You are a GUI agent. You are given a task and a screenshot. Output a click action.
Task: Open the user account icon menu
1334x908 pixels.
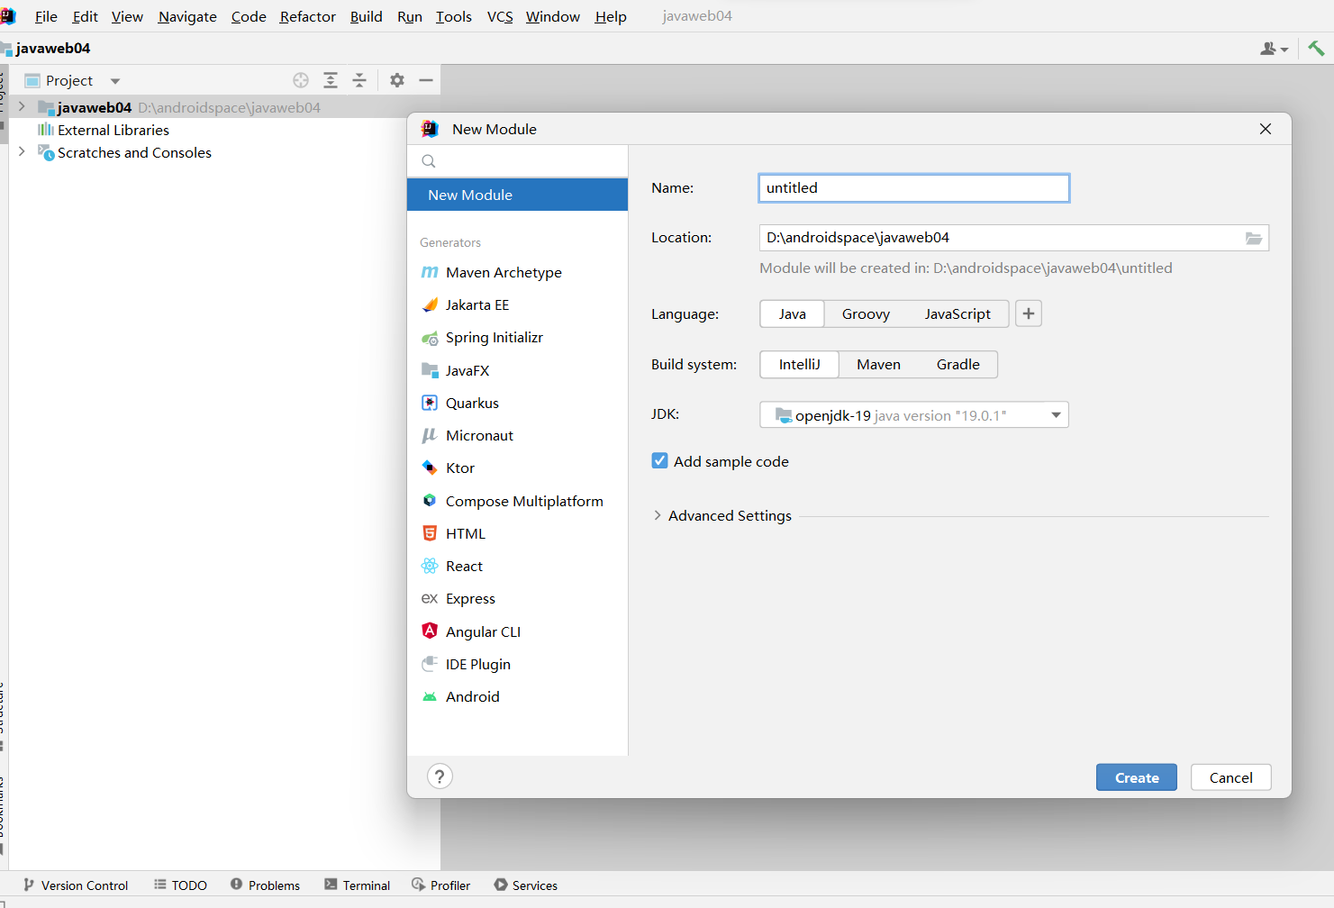pos(1274,49)
